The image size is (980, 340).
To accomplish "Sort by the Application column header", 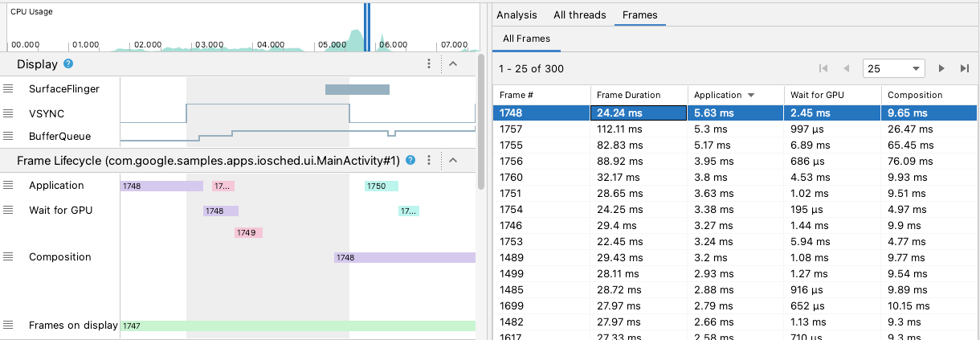I will [723, 95].
